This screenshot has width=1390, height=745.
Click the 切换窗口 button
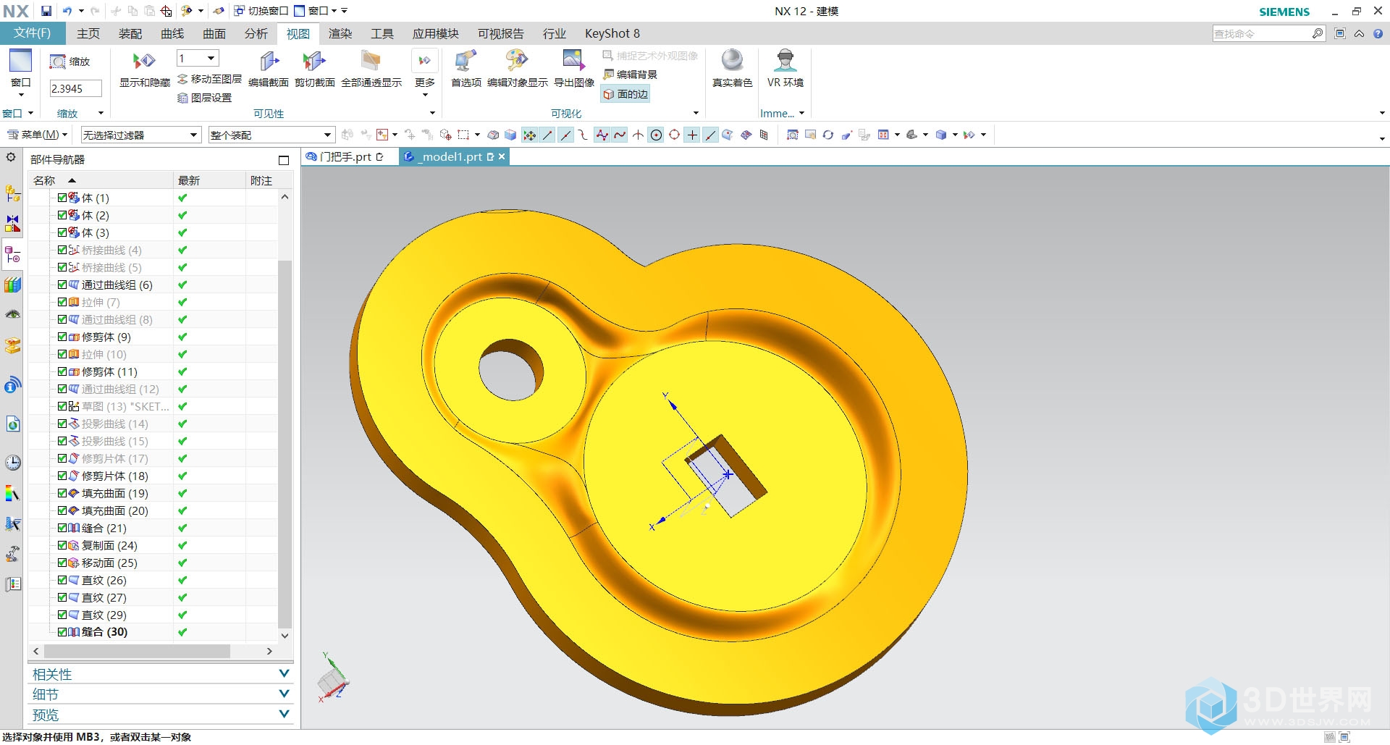coord(261,11)
